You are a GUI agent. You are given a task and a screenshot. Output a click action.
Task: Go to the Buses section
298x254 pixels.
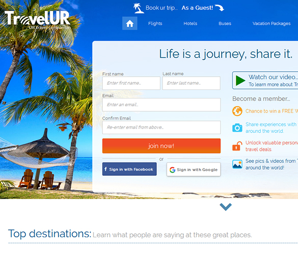coord(225,23)
